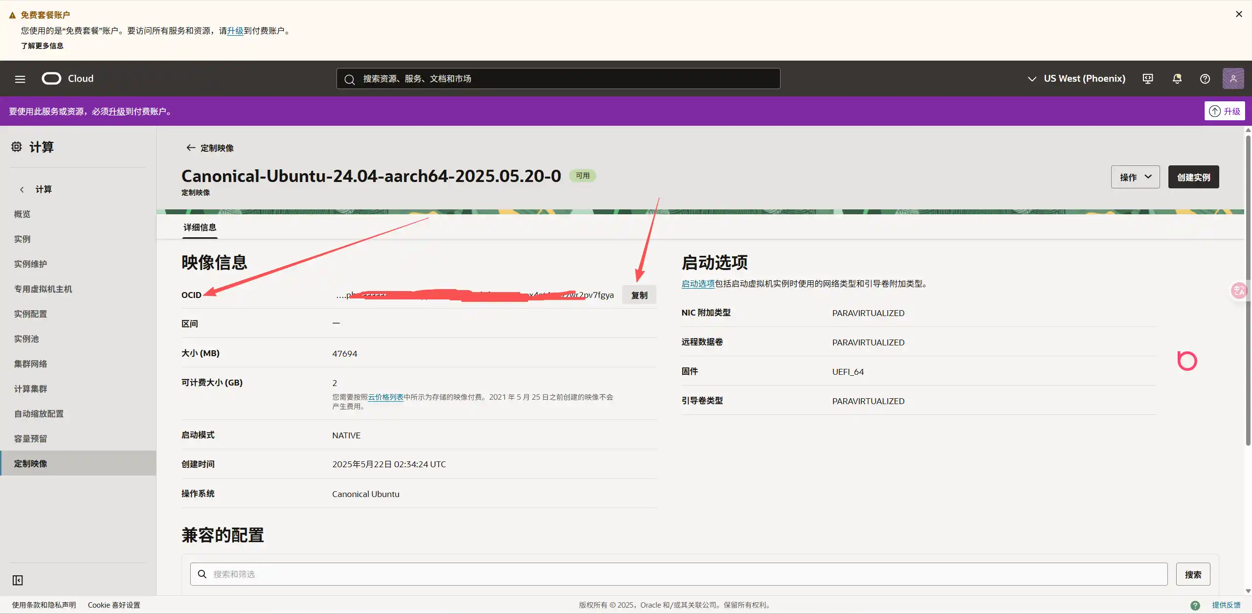Click the purple banner 升级 button
This screenshot has height=614, width=1252.
1225,112
